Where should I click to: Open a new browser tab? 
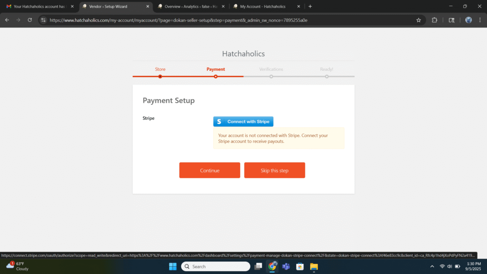tap(310, 6)
